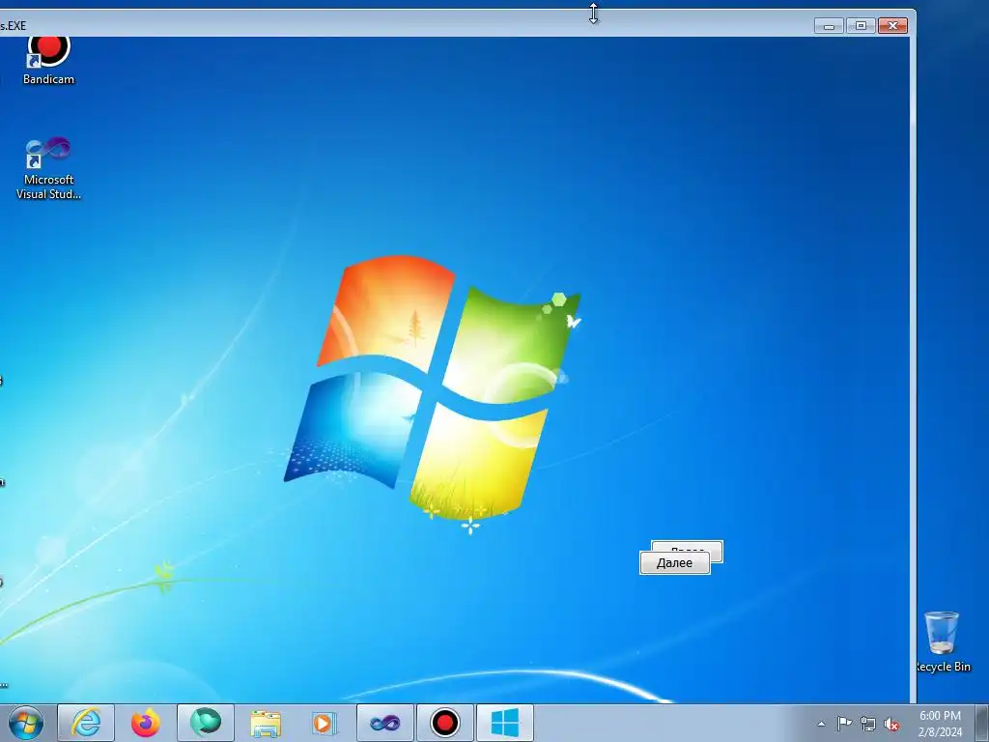Click Show desktop strip beside the clock
This screenshot has width=989, height=742.
(982, 723)
